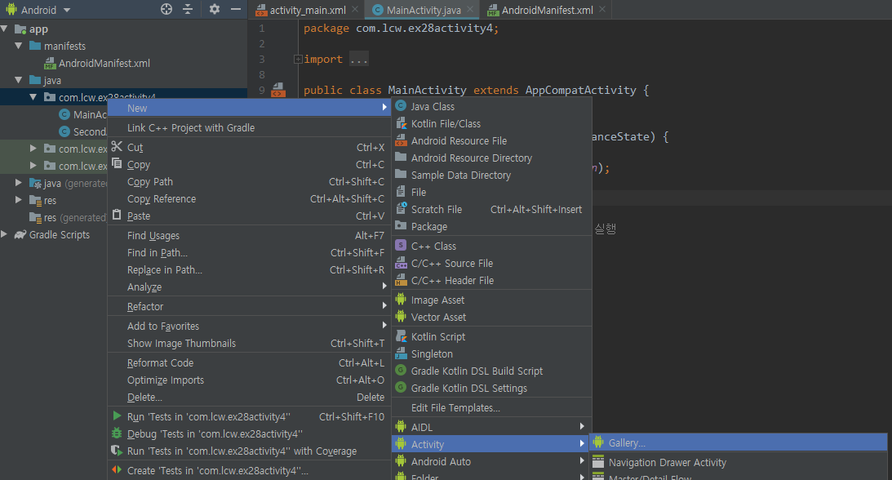Select Replace in Path
This screenshot has width=892, height=480.
249,269
